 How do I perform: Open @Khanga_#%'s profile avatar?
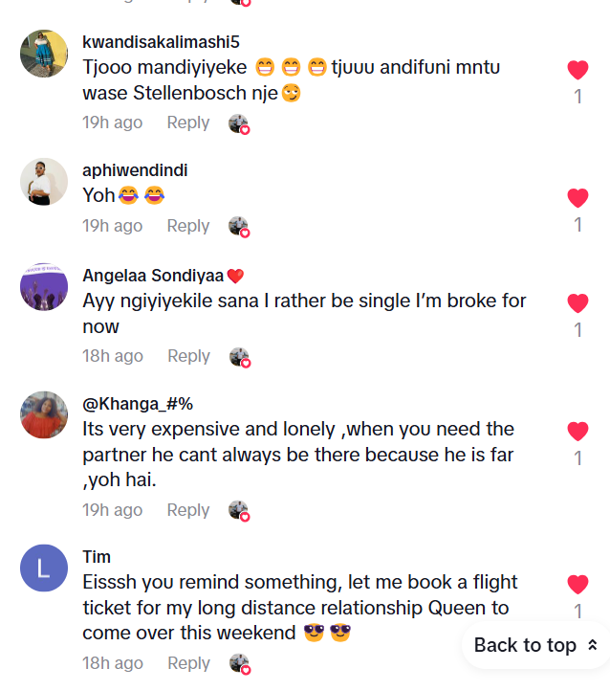(44, 415)
